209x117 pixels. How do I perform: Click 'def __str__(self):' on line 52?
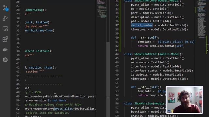(146, 87)
